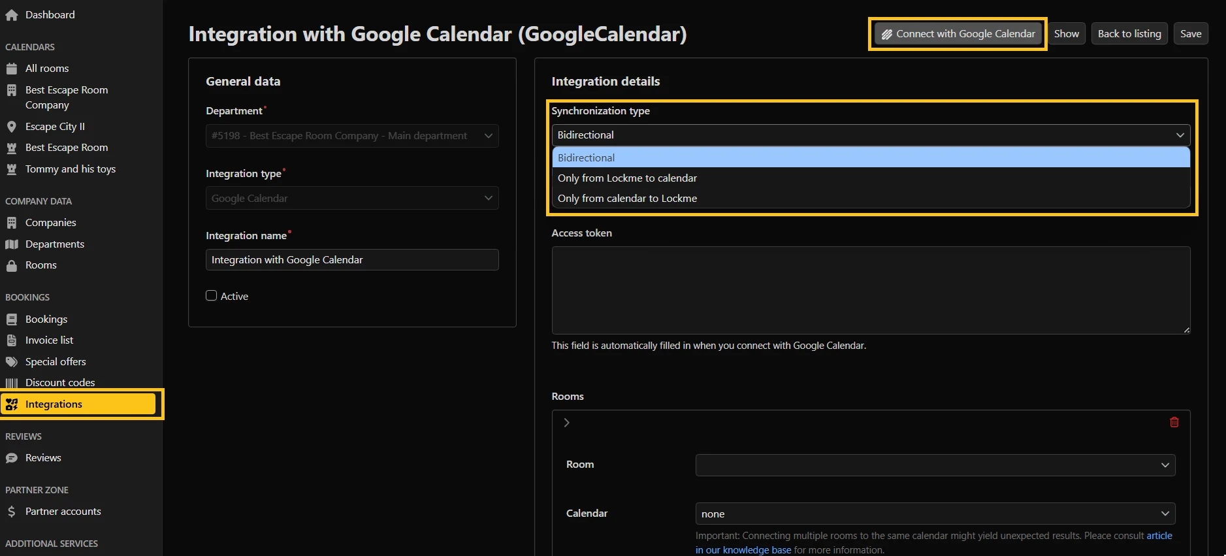Click the All rooms calendar icon
Viewport: 1226px width, 556px height.
click(11, 69)
